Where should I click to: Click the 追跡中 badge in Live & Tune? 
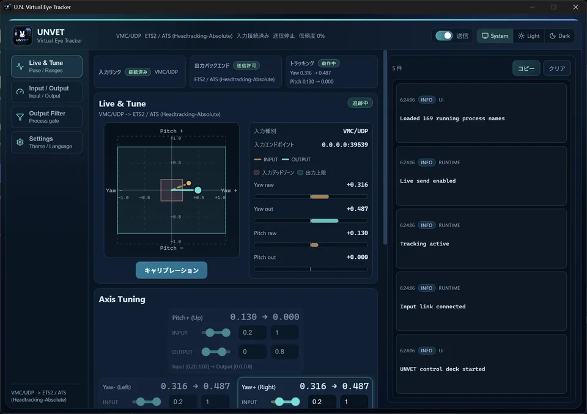click(x=360, y=103)
